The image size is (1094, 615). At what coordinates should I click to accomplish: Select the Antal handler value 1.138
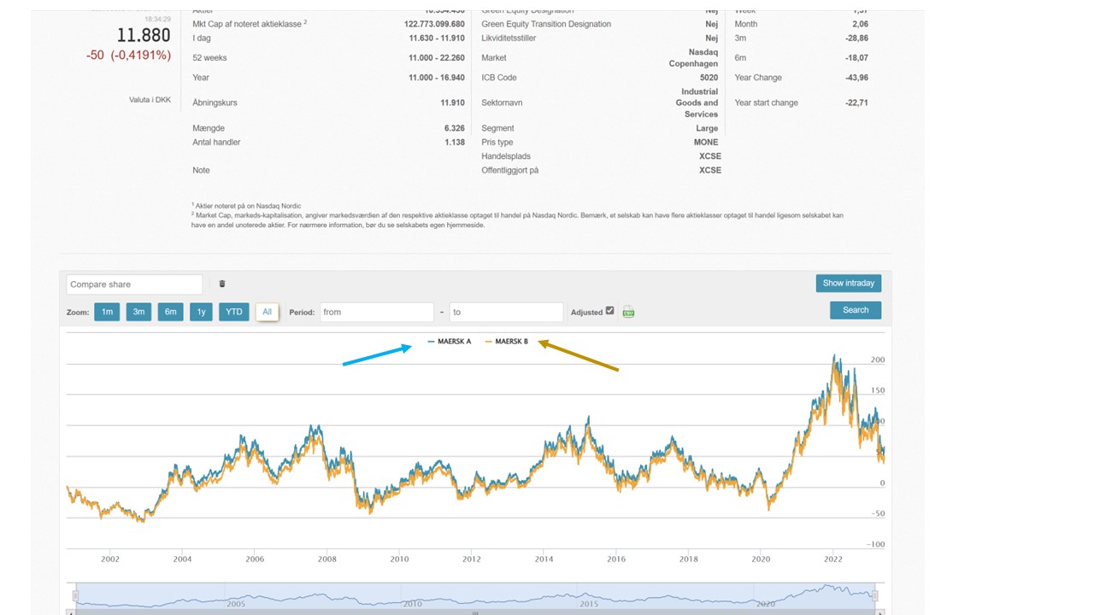coord(455,143)
